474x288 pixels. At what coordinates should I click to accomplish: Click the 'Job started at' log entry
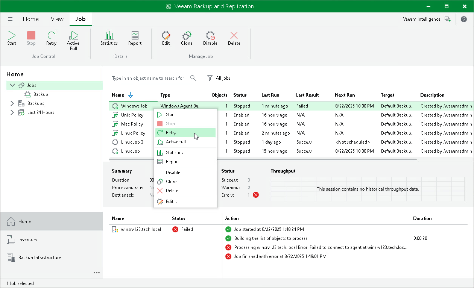pos(269,229)
